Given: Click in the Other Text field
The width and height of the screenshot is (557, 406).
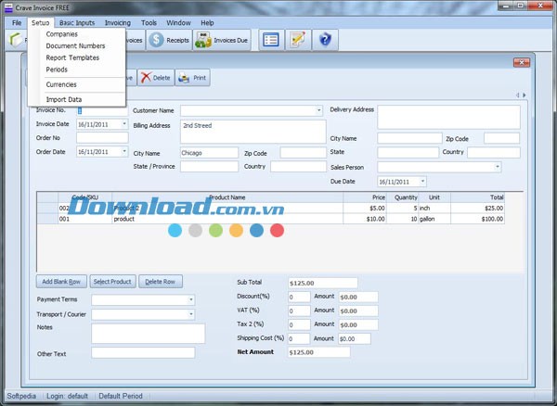Looking at the screenshot, I should click(143, 352).
